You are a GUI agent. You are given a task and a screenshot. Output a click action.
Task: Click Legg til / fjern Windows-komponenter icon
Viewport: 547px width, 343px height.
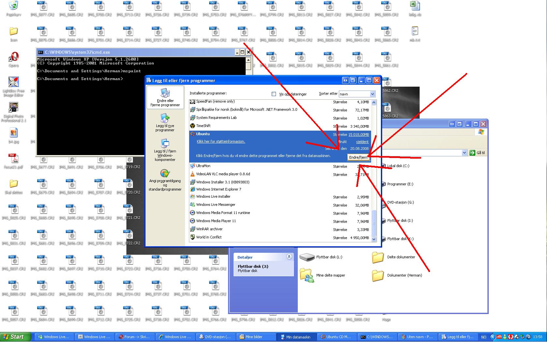click(165, 150)
